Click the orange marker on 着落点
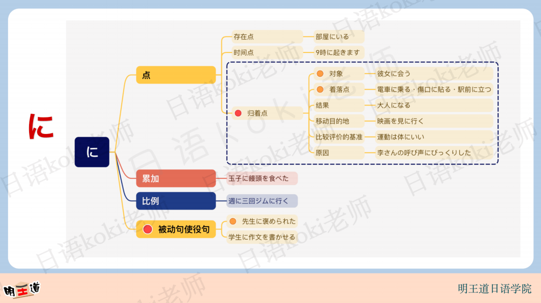The image size is (541, 303). tap(320, 89)
